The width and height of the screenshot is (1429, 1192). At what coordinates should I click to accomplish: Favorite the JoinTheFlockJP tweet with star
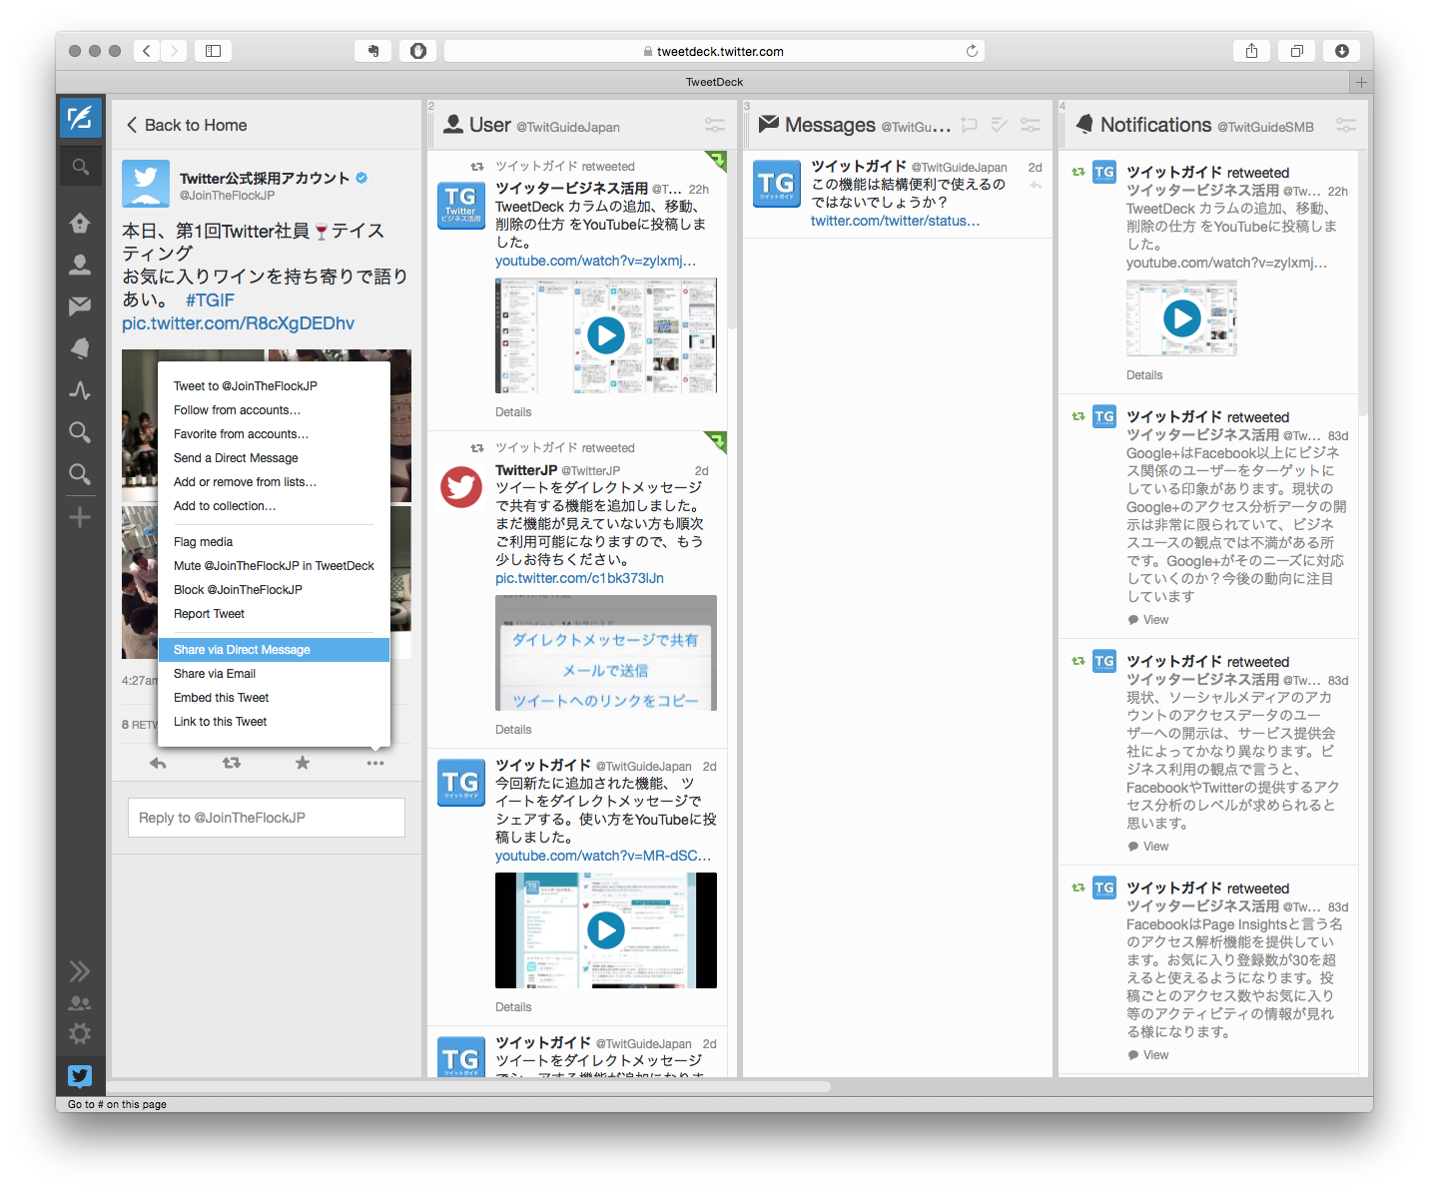click(x=303, y=763)
